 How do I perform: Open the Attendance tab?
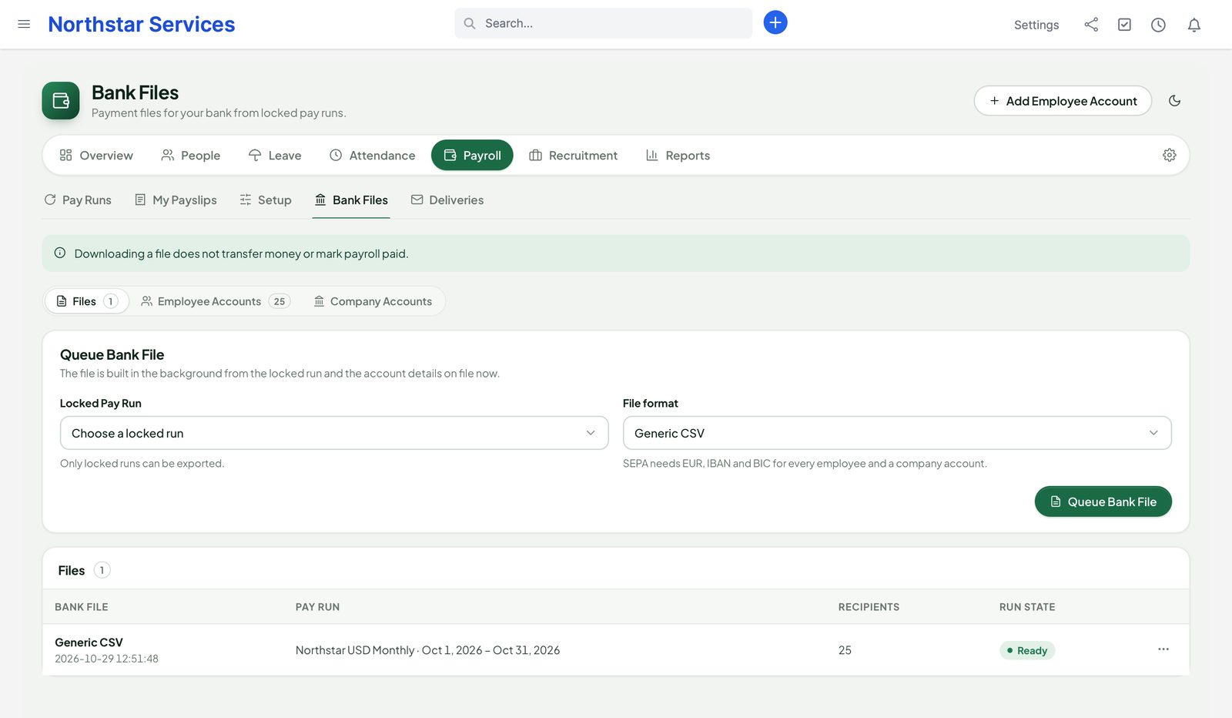(x=373, y=155)
